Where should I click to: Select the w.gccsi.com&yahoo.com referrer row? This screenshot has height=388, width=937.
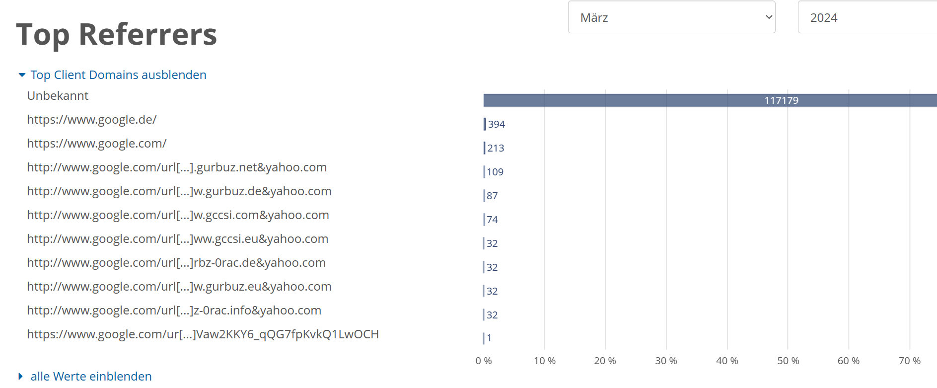click(x=178, y=215)
